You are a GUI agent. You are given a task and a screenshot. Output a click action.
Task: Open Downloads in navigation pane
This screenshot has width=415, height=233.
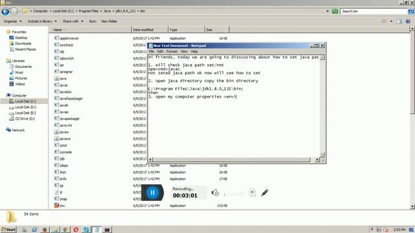(x=23, y=43)
